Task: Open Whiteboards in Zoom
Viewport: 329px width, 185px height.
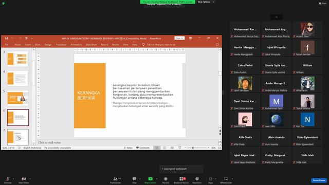Action: [x=226, y=180]
